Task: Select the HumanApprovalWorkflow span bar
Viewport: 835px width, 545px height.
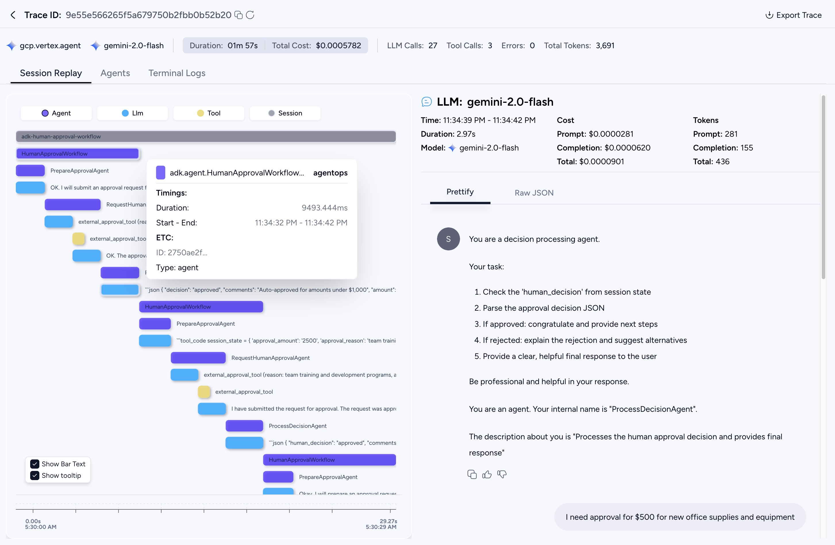Action: tap(77, 153)
